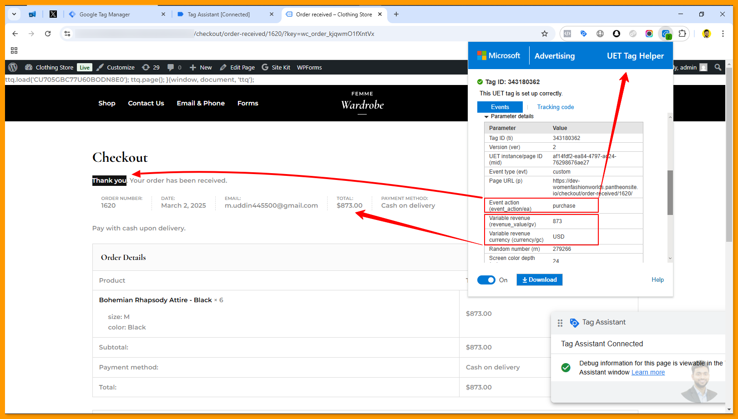Click the admin bar search magnifier icon
This screenshot has height=419, width=738.
coord(718,67)
